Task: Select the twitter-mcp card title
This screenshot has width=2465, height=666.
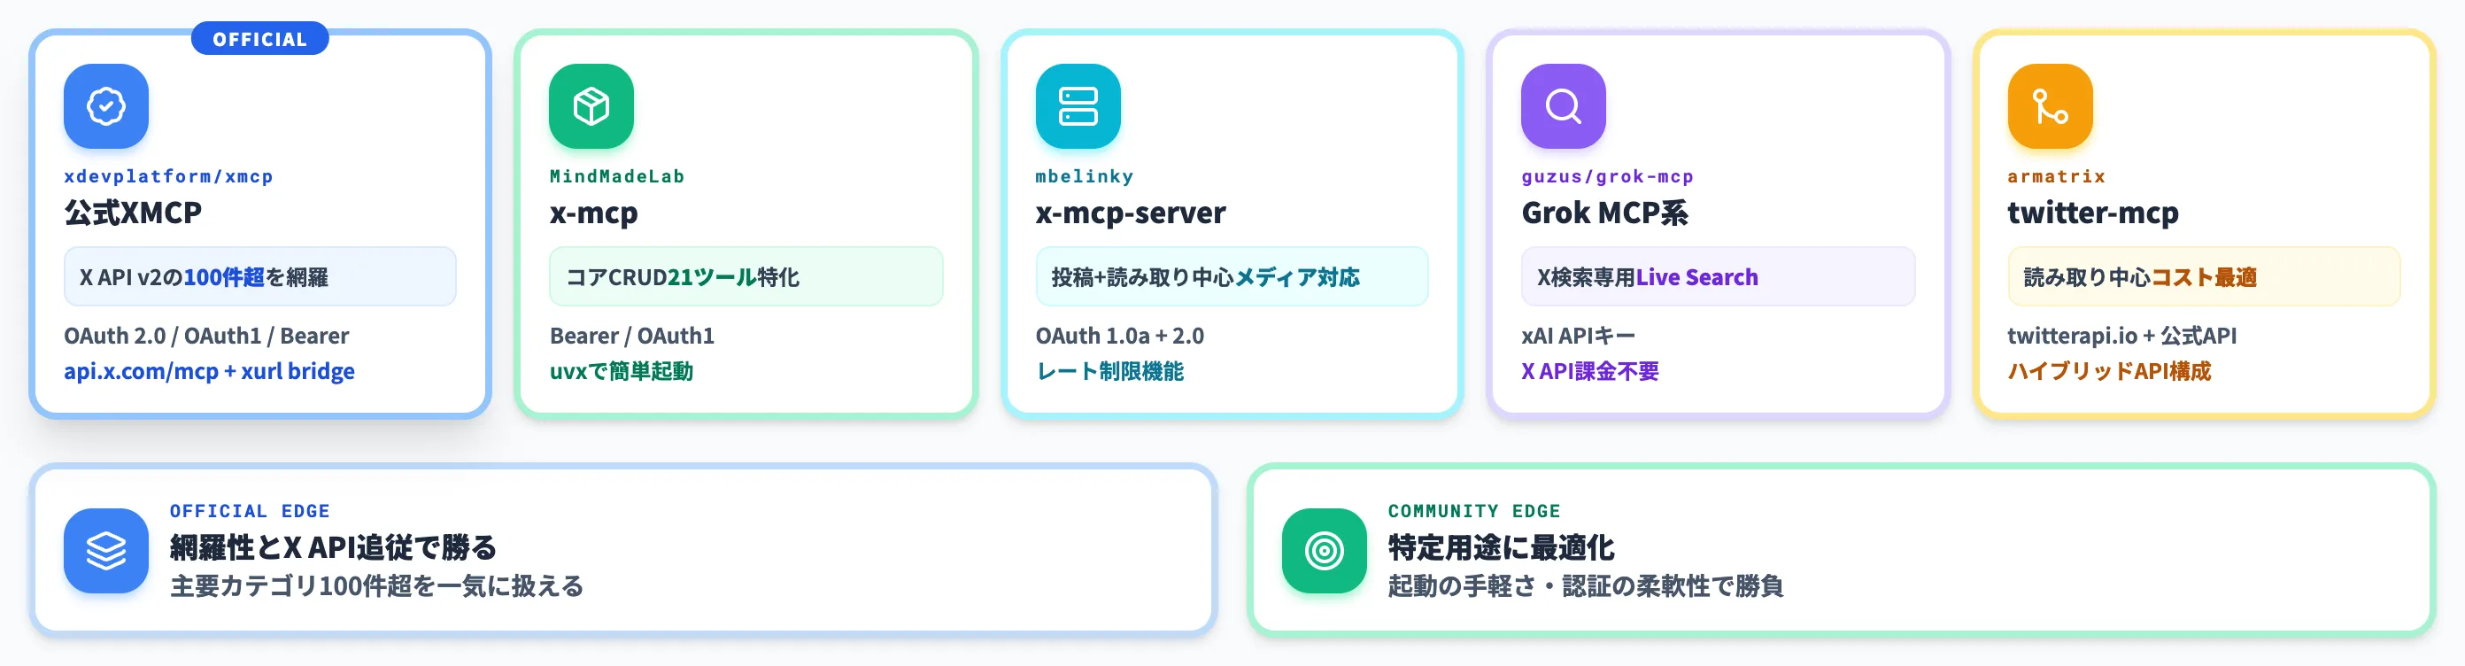Action: point(2093,213)
